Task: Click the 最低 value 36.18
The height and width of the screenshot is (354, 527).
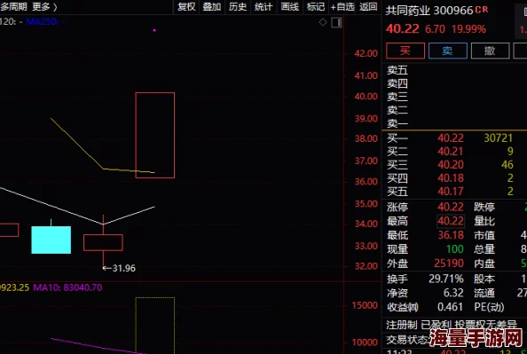Action: point(451,235)
